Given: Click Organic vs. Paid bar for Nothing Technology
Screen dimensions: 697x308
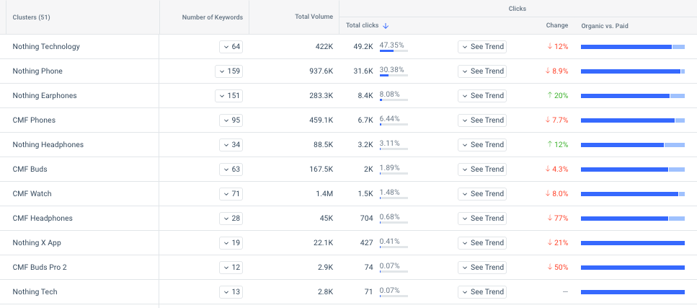Looking at the screenshot, I should (633, 47).
